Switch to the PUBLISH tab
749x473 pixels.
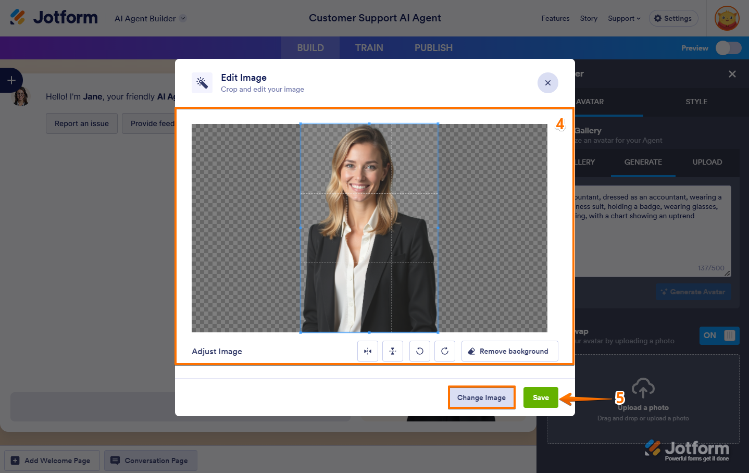pos(433,48)
